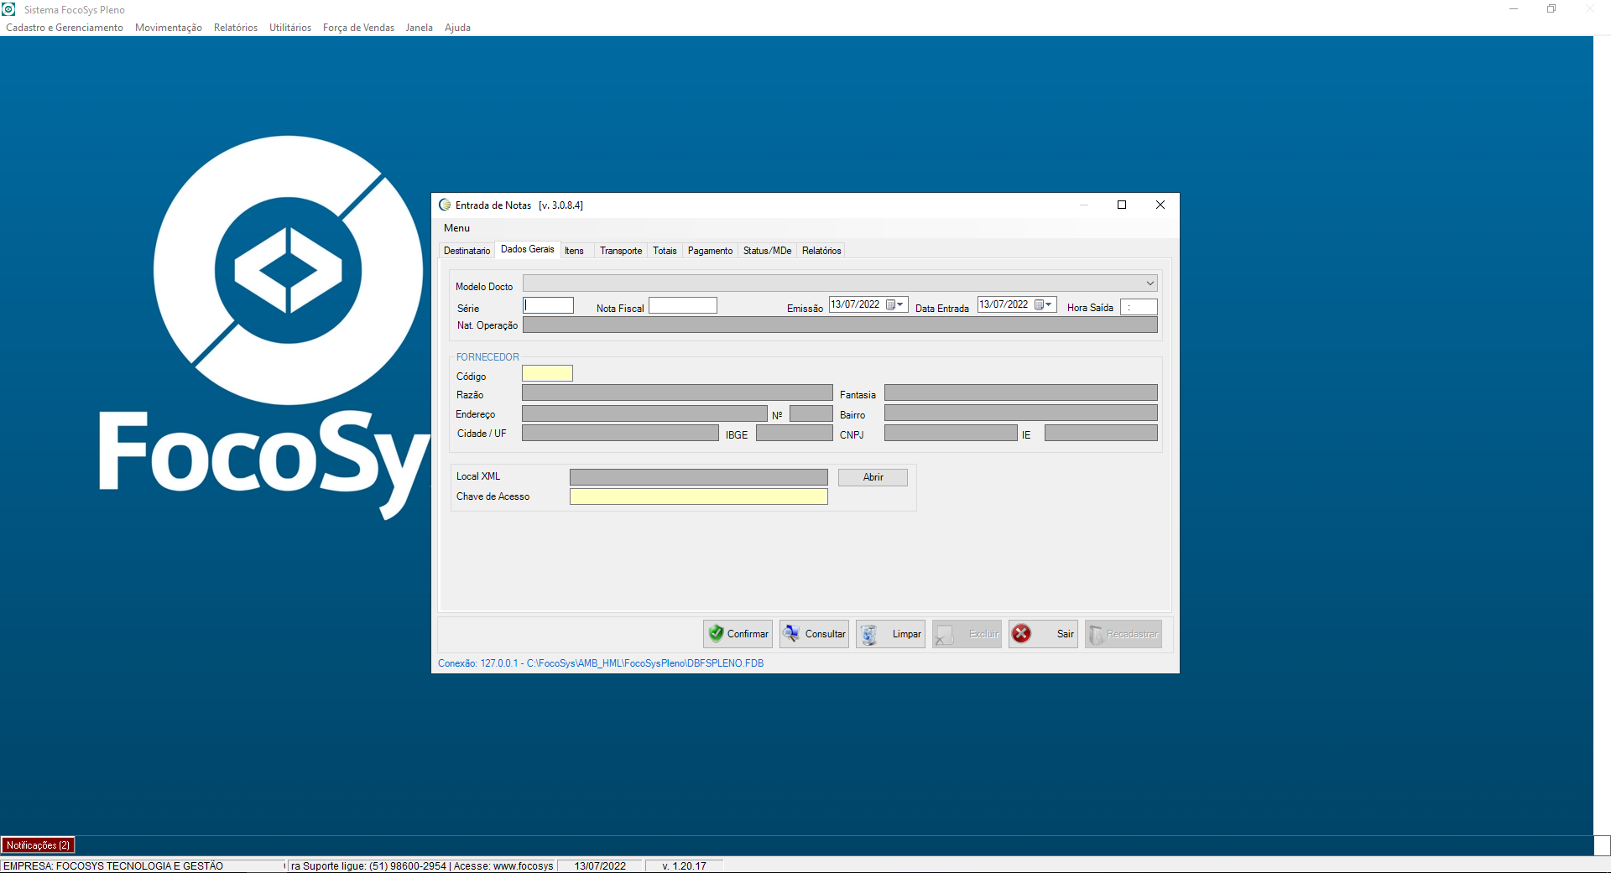Click the v. 1.20.17 version text
The height and width of the screenshot is (873, 1611).
[x=684, y=866]
